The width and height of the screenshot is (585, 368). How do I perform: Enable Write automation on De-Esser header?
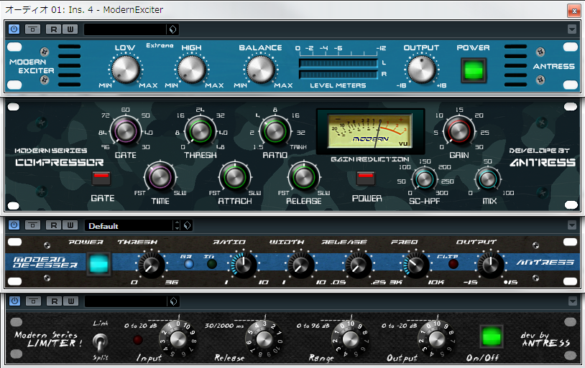point(70,225)
